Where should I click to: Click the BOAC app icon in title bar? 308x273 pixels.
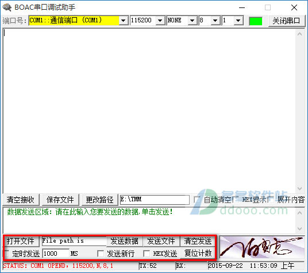7,7
